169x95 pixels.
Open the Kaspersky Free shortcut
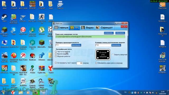pos(32,45)
